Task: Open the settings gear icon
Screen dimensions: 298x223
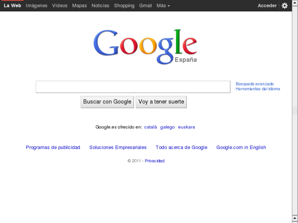Action: click(284, 6)
